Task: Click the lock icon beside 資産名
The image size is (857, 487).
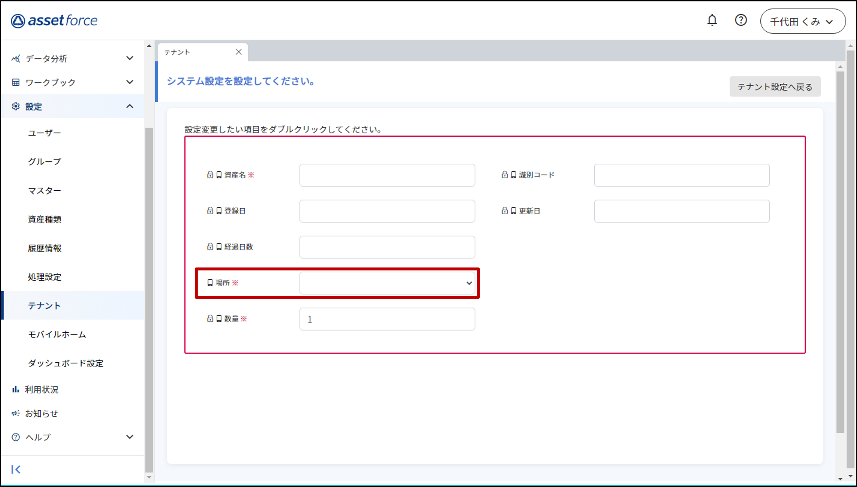Action: tap(210, 174)
